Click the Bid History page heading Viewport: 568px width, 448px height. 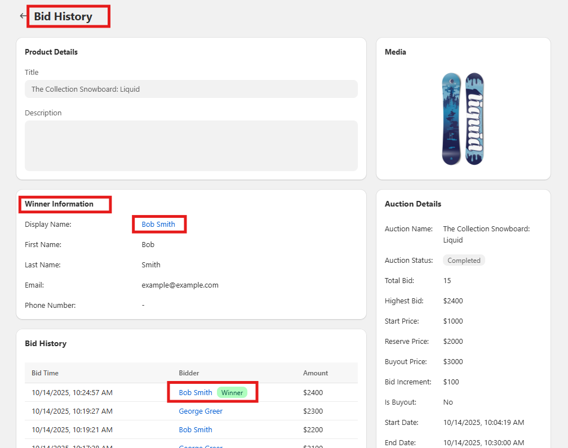[x=63, y=16]
